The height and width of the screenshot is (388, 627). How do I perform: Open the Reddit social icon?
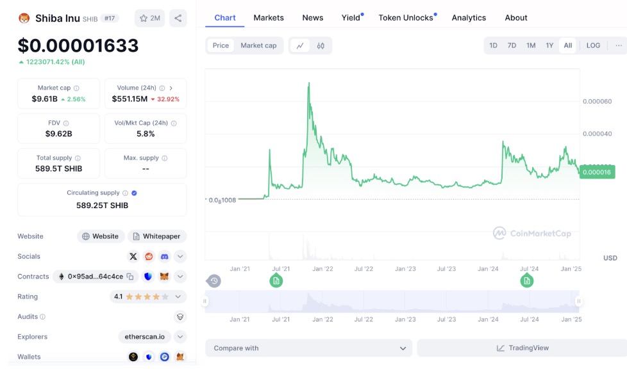tap(149, 256)
